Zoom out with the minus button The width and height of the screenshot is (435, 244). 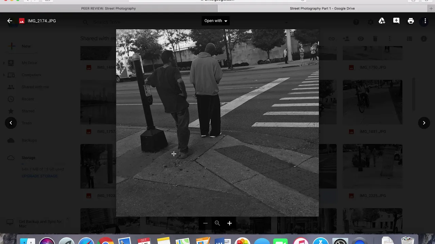coord(205,223)
